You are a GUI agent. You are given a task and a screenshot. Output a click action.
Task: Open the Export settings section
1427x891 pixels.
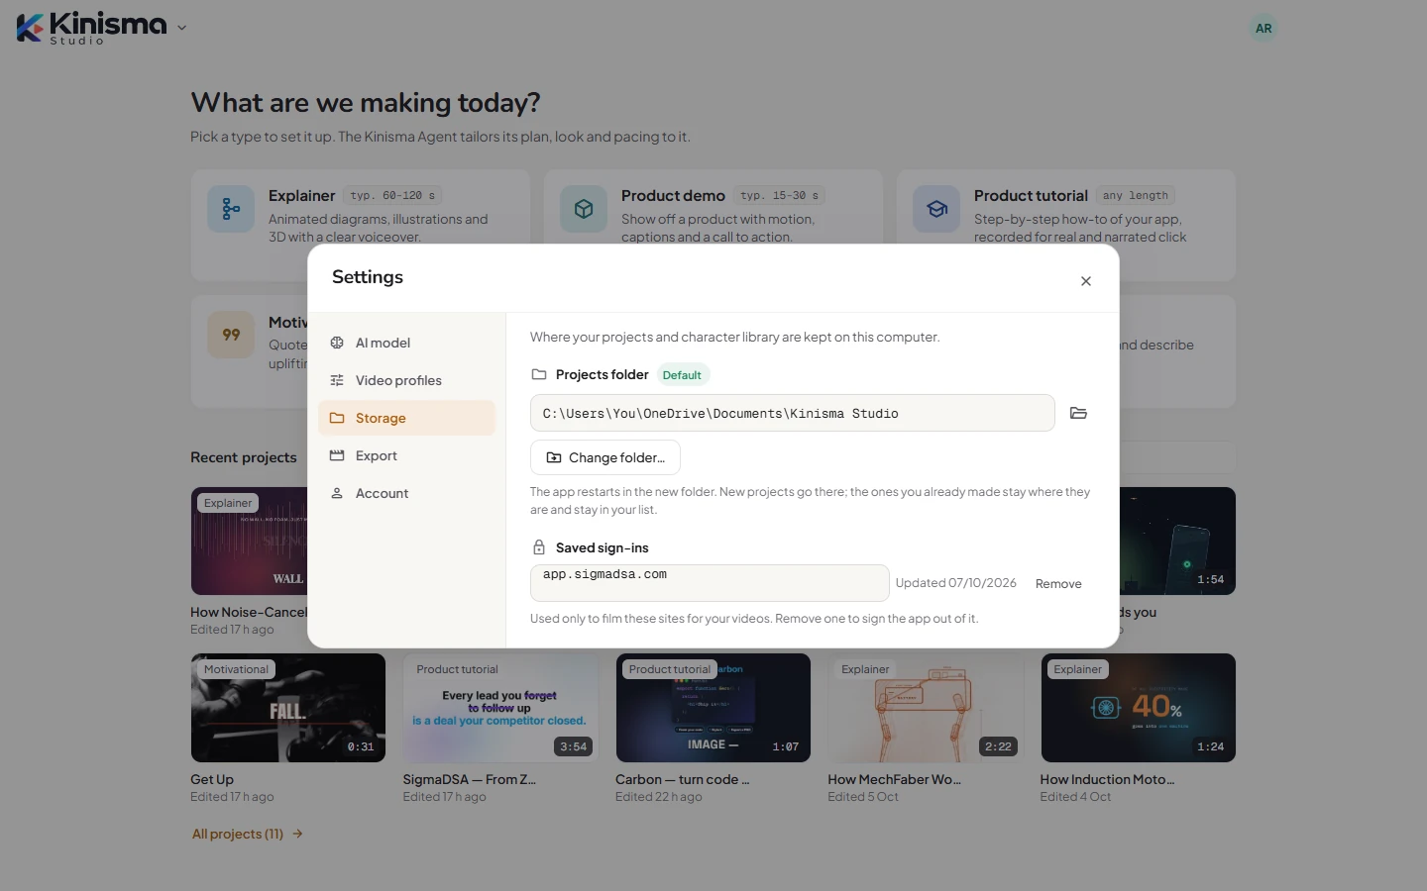[406, 455]
